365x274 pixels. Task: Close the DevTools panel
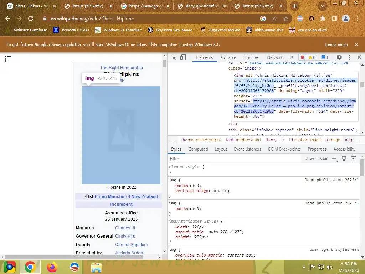(x=359, y=57)
